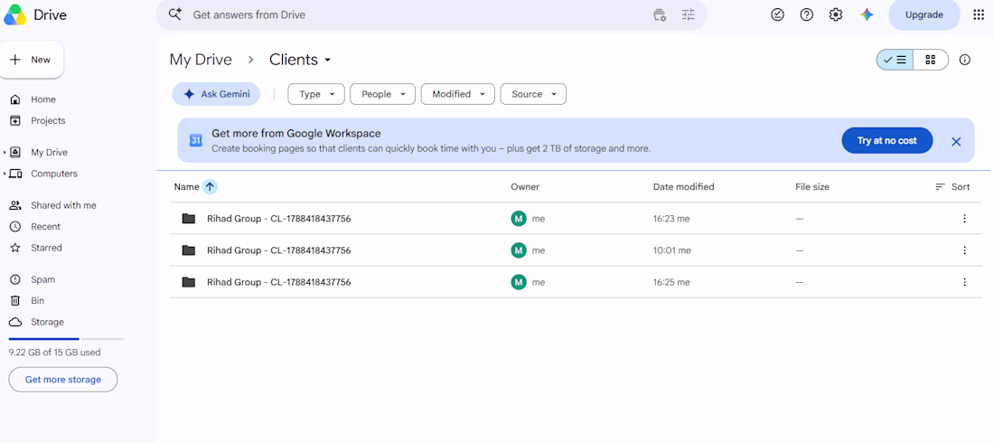Click 9.22 GB of 15 GB used text
The width and height of the screenshot is (994, 443).
[x=54, y=353]
